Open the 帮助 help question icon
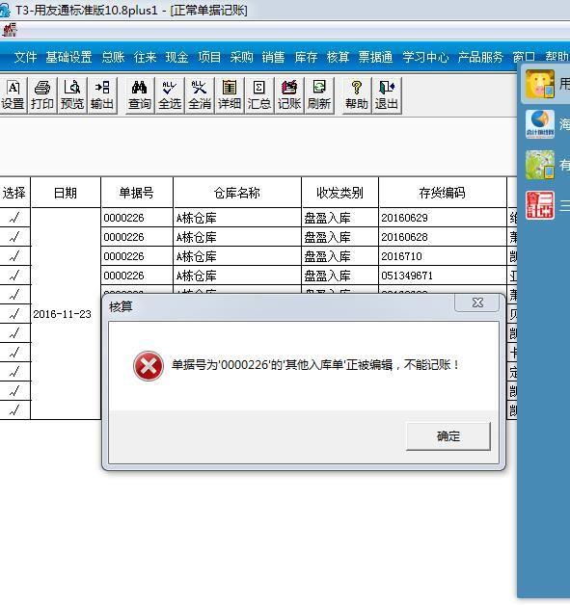The width and height of the screenshot is (570, 605). coord(357,95)
